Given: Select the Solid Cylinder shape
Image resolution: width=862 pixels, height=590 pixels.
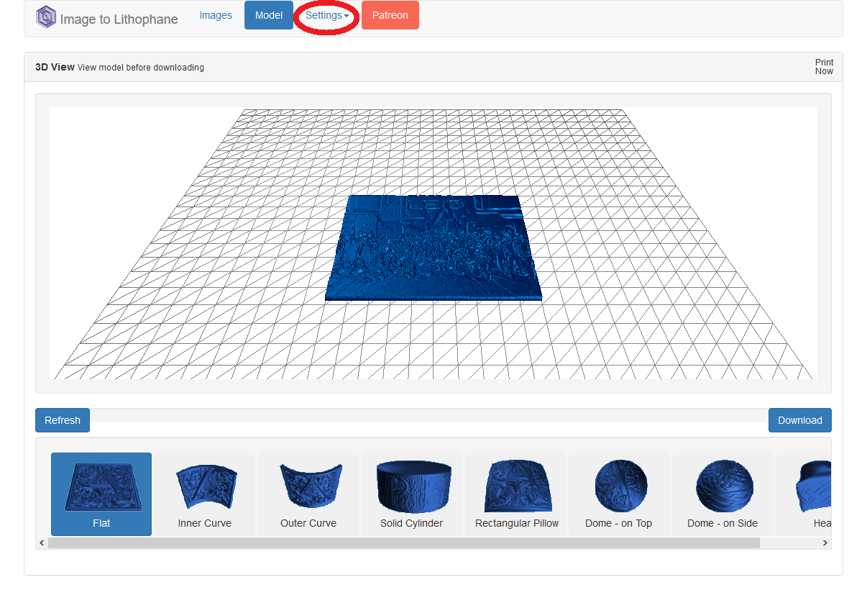Looking at the screenshot, I should coord(411,494).
